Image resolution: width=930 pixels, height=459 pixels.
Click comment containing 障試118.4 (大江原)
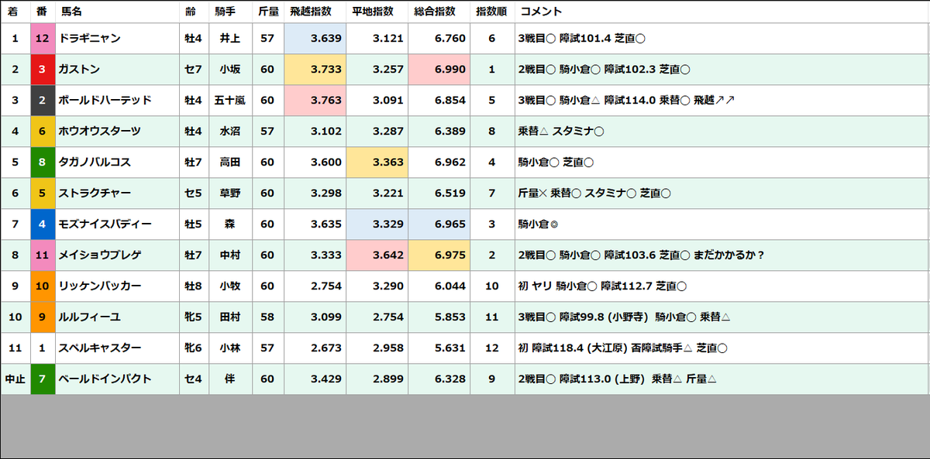click(623, 348)
